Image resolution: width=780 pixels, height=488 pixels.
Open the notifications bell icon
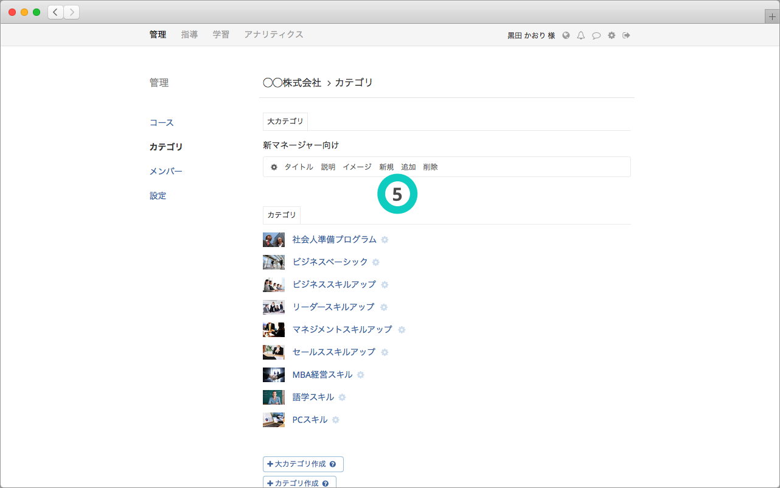(x=581, y=35)
